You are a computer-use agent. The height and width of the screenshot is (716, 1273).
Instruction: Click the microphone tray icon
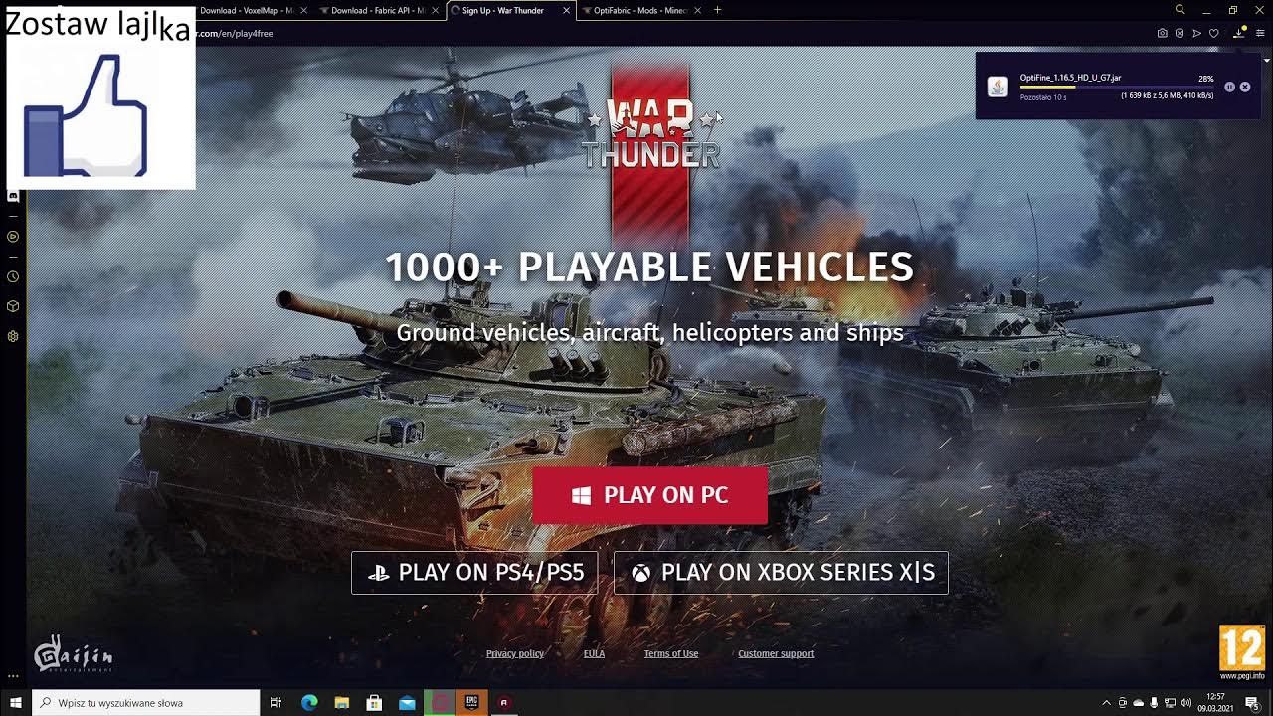(x=1154, y=703)
